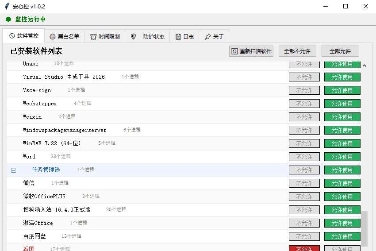Disallow 任务管理器 with 不允许
This screenshot has width=376, height=251.
(304, 170)
